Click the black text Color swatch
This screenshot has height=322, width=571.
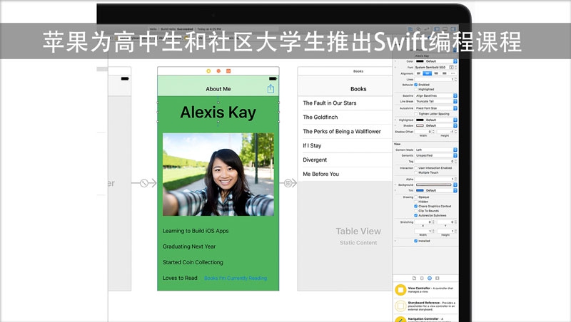click(420, 61)
